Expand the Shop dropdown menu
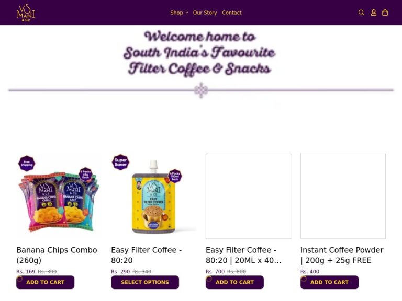Image resolution: width=402 pixels, height=301 pixels. pos(179,13)
